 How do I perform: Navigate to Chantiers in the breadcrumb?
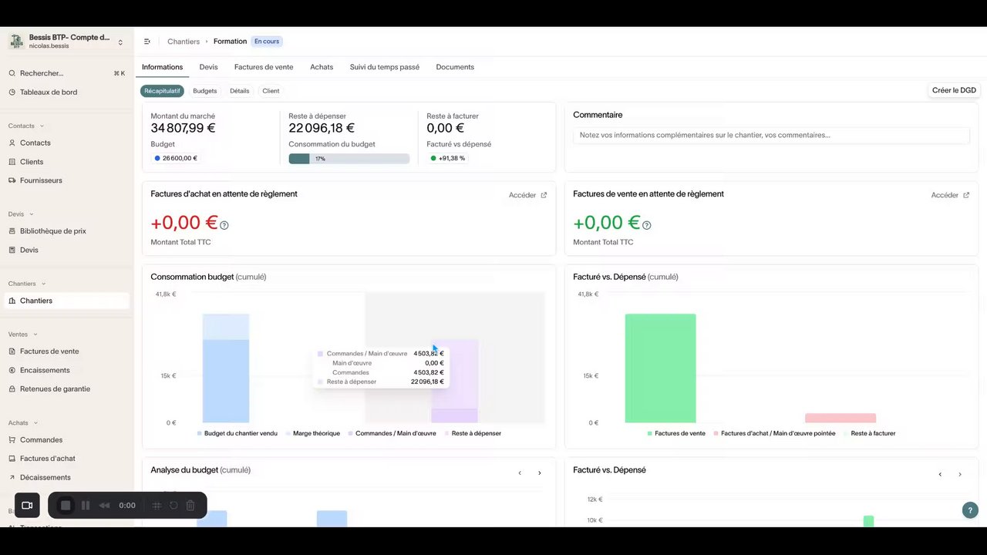[x=184, y=42]
